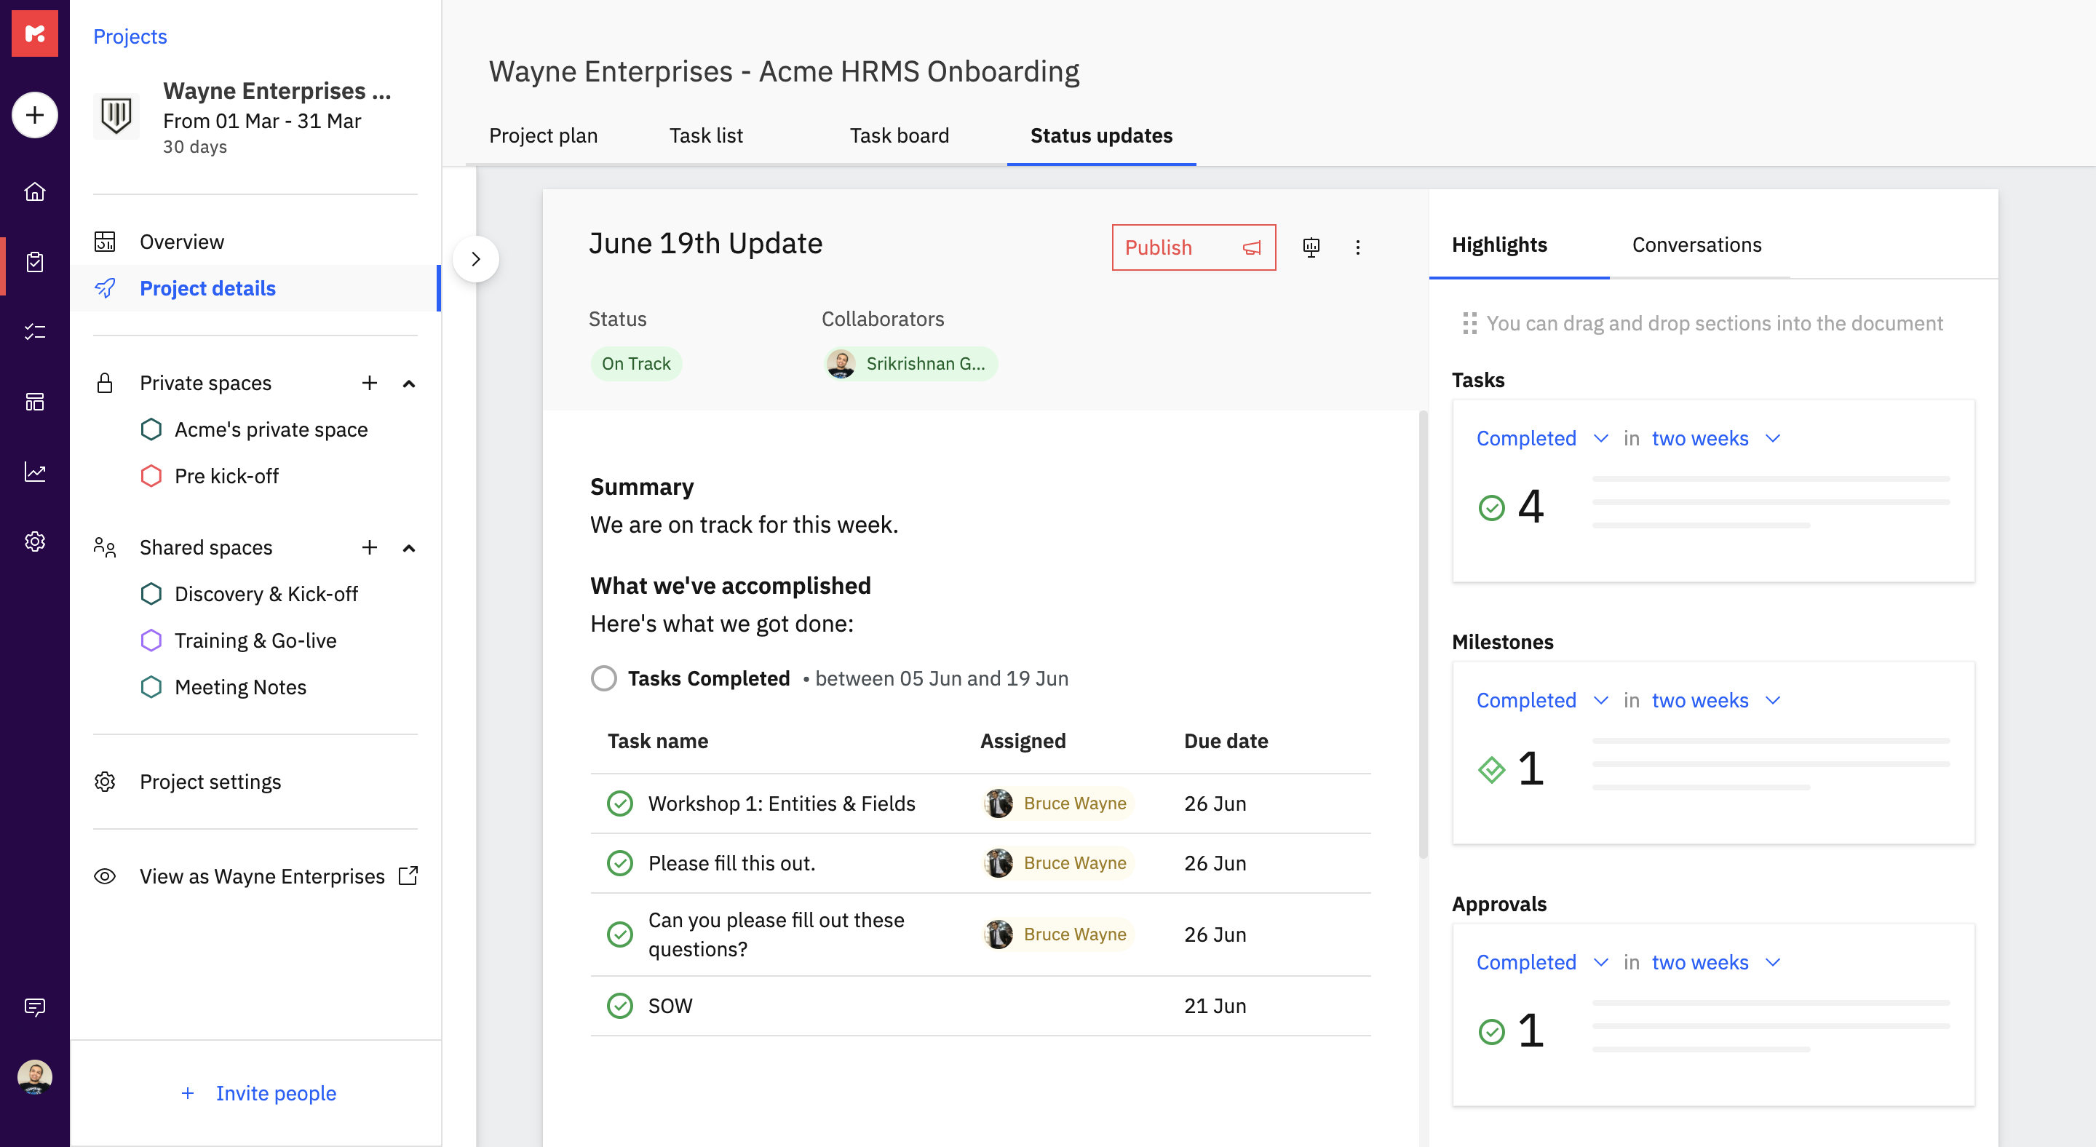Image resolution: width=2096 pixels, height=1147 pixels.
Task: Click the round plus create button
Action: tap(35, 115)
